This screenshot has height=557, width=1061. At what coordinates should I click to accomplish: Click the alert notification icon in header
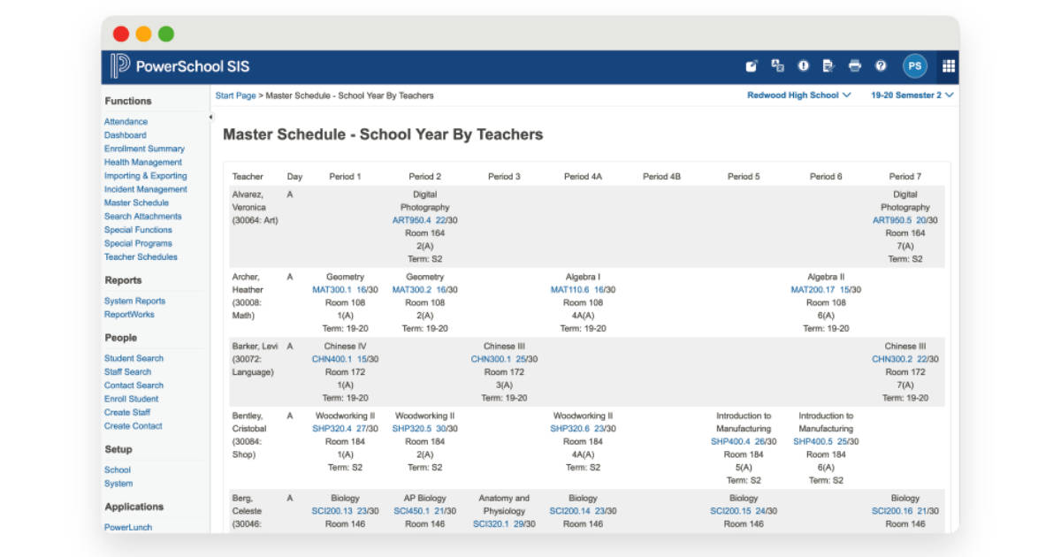tap(802, 65)
